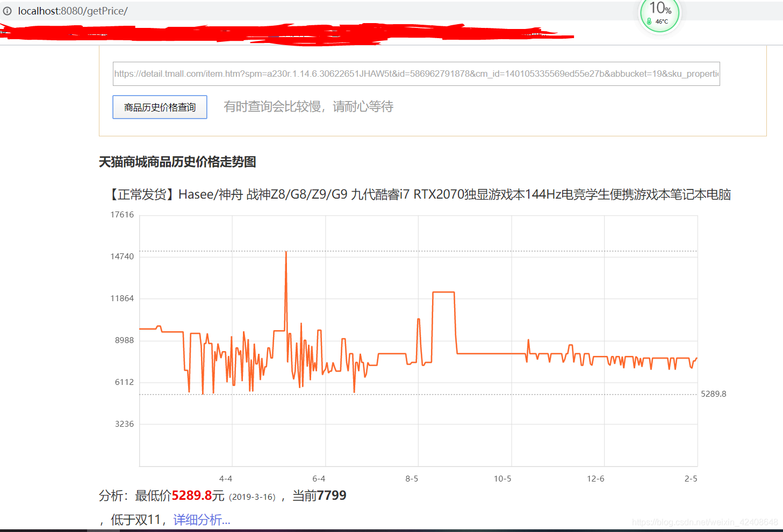Click the 14740 y-axis label
Screen dimensions: 783x532
coord(122,257)
